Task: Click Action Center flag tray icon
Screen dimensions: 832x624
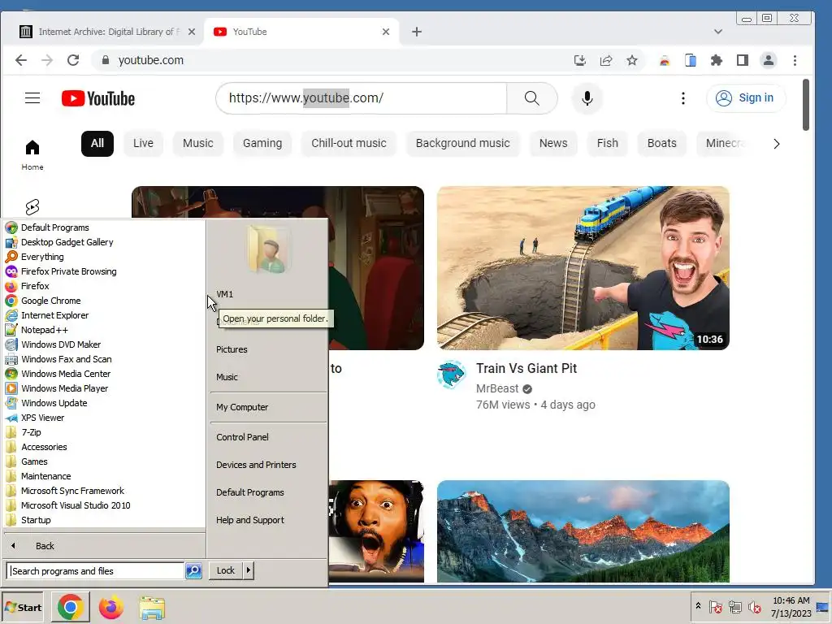Action: click(715, 606)
